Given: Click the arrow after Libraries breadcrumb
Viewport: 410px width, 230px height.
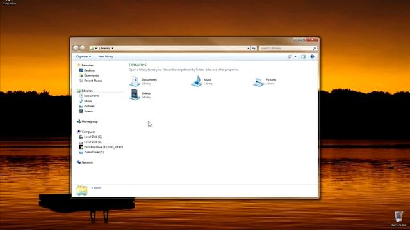Looking at the screenshot, I should tap(113, 49).
